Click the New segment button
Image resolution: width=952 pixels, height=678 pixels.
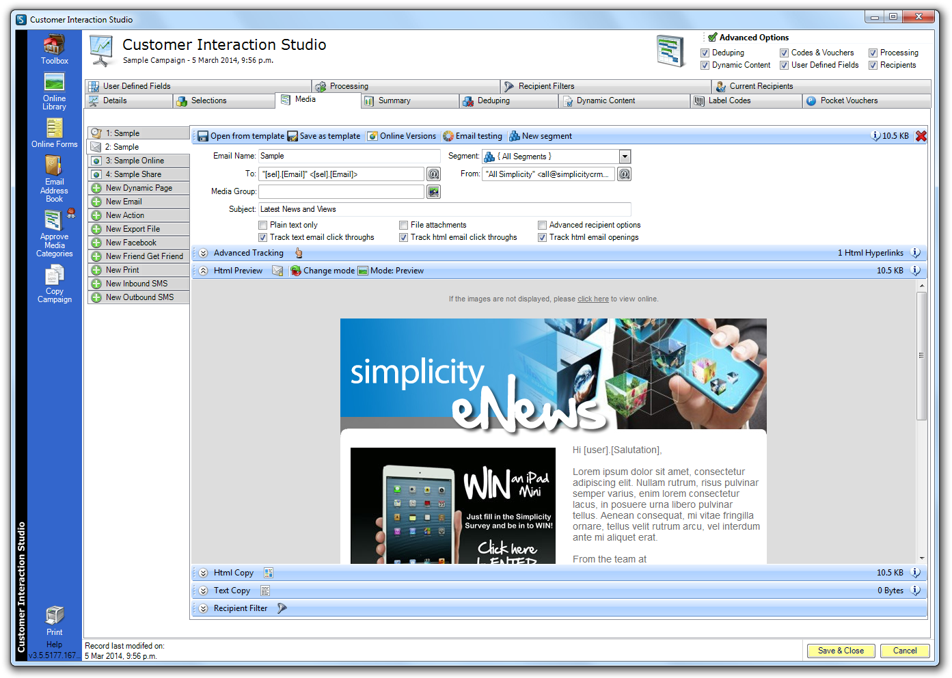coord(541,136)
